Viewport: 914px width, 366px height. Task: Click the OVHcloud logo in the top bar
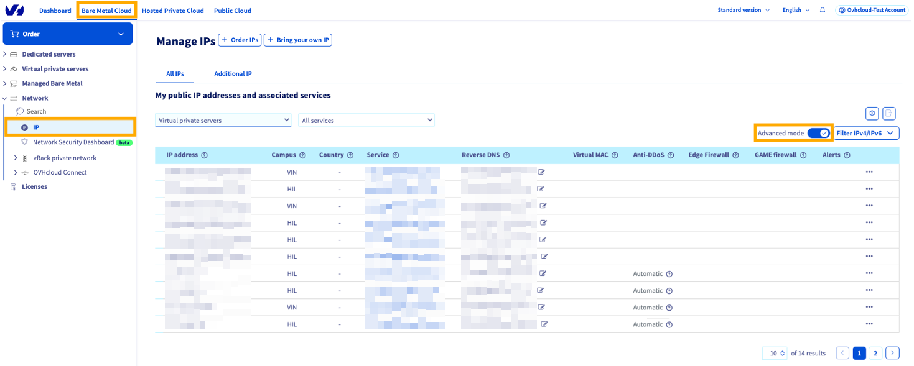pyautogui.click(x=16, y=10)
